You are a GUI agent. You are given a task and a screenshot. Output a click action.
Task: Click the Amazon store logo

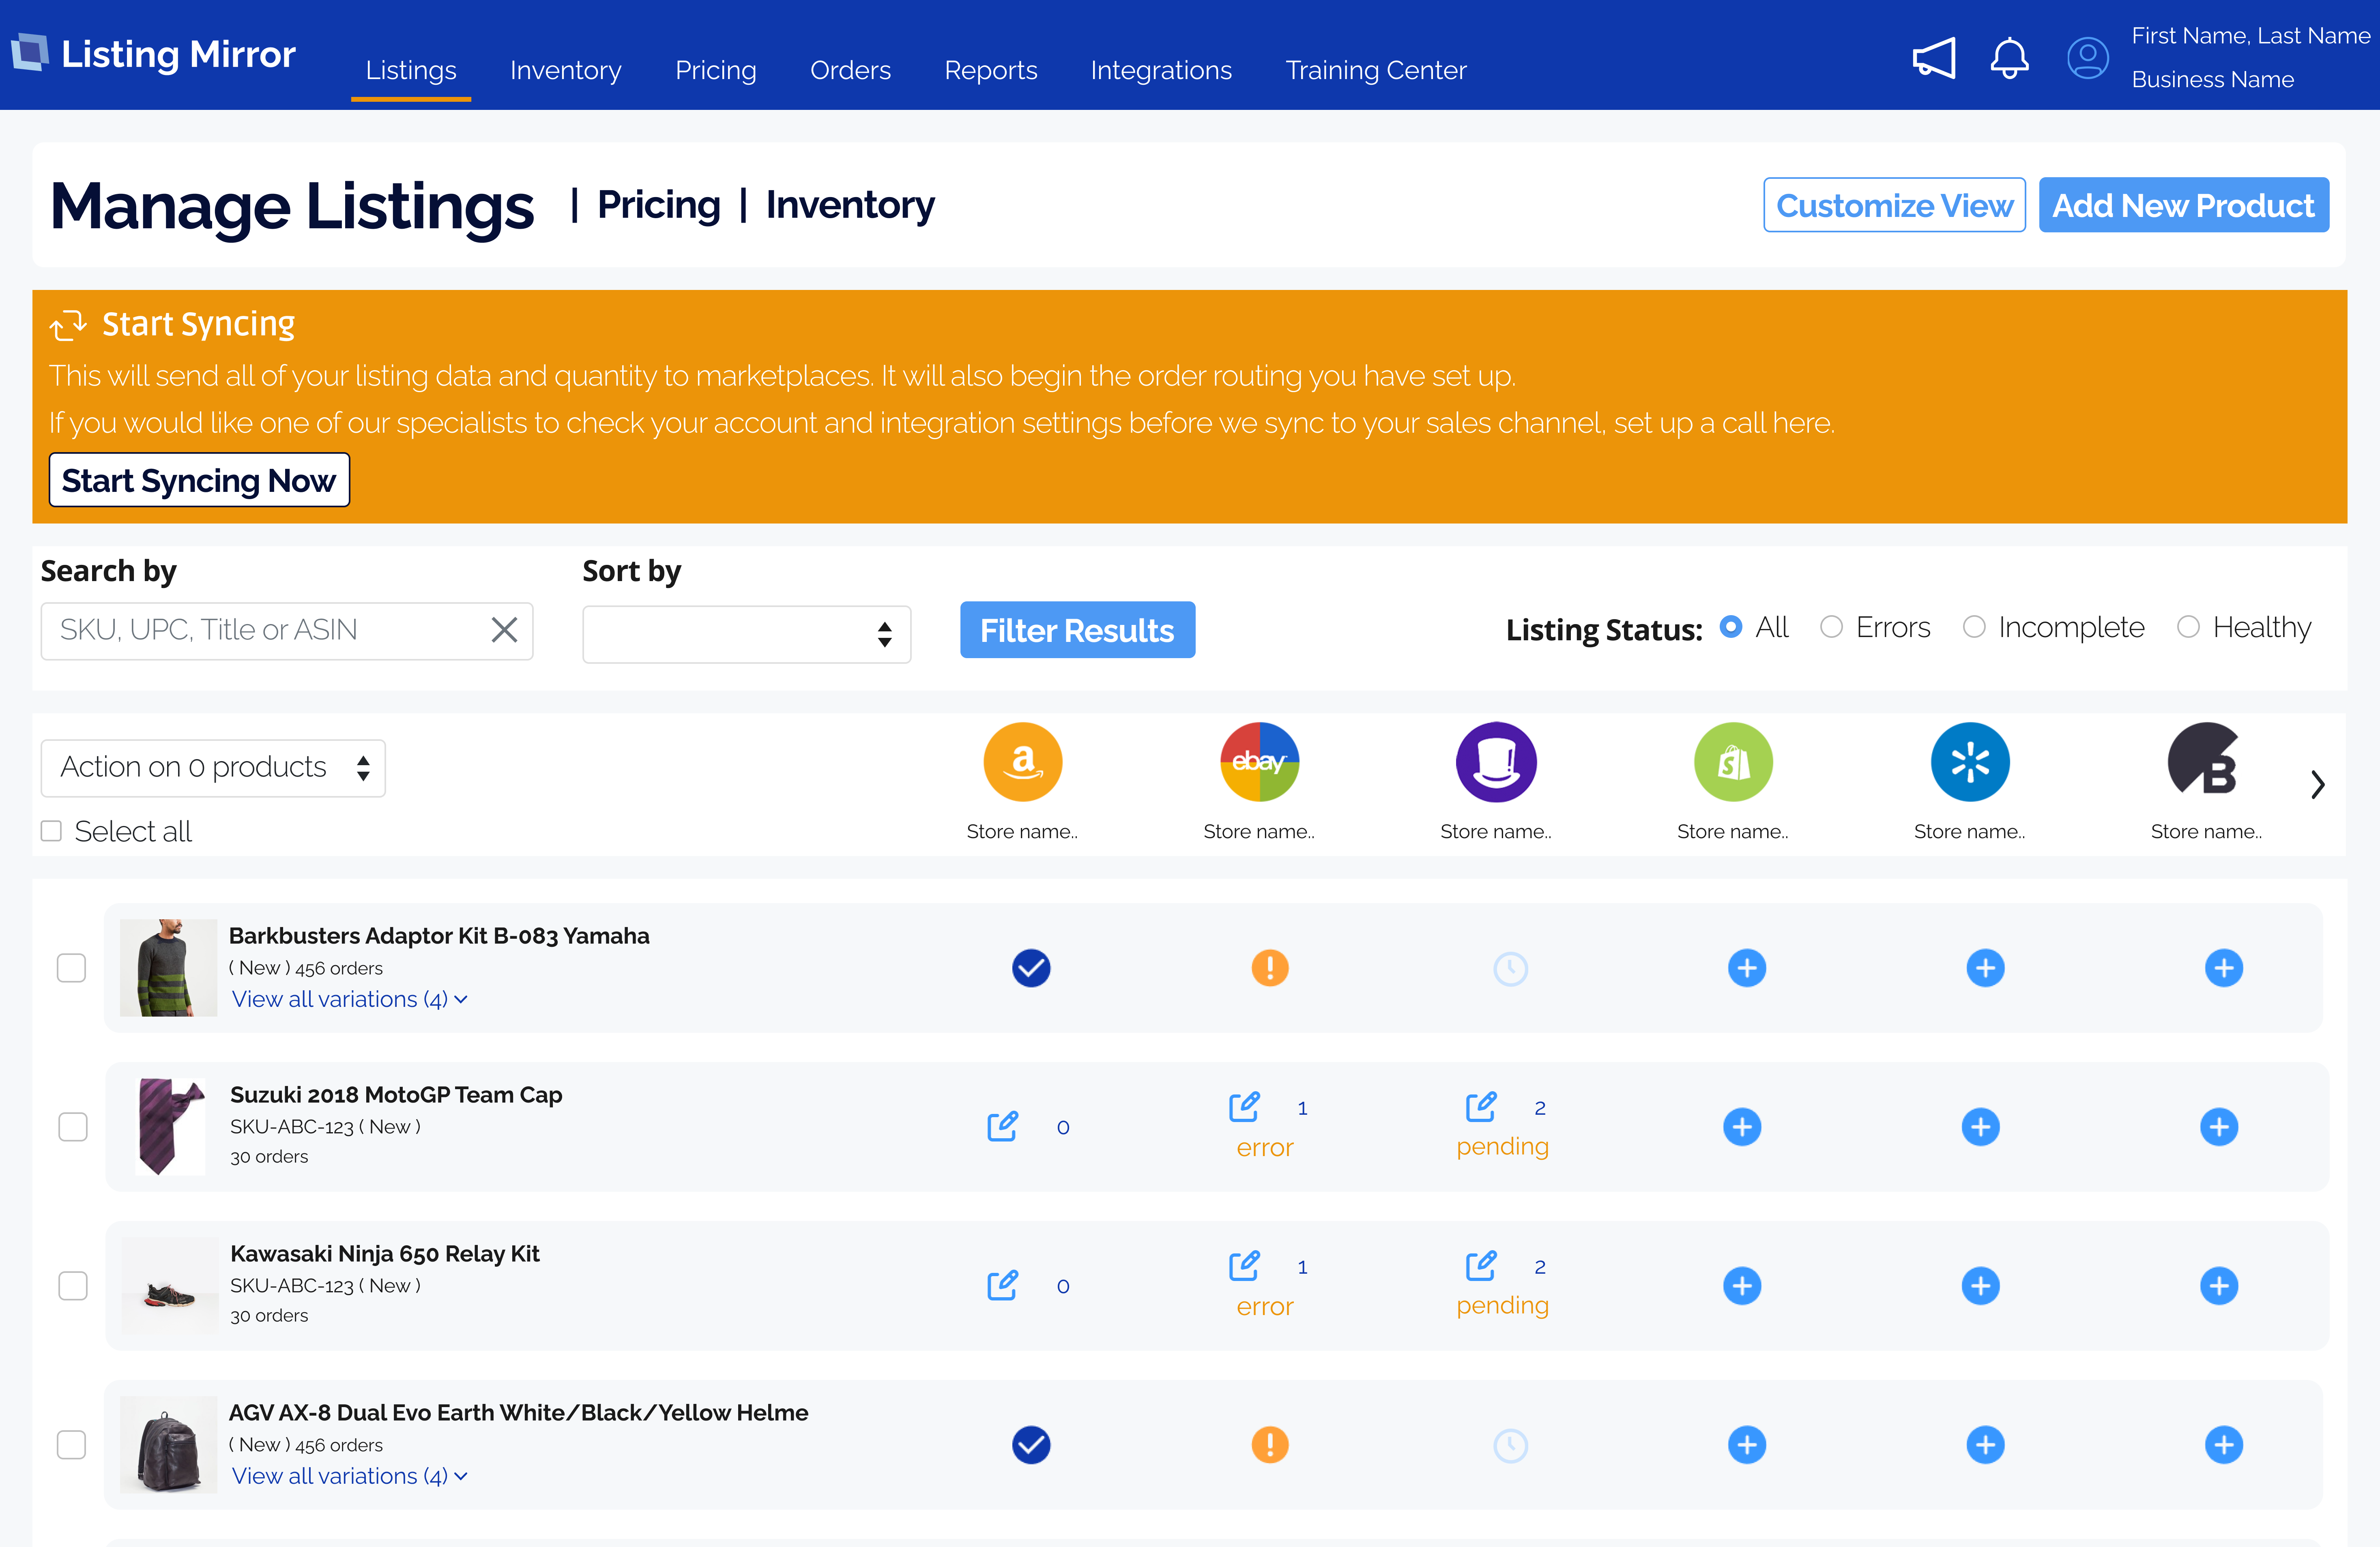click(1022, 762)
